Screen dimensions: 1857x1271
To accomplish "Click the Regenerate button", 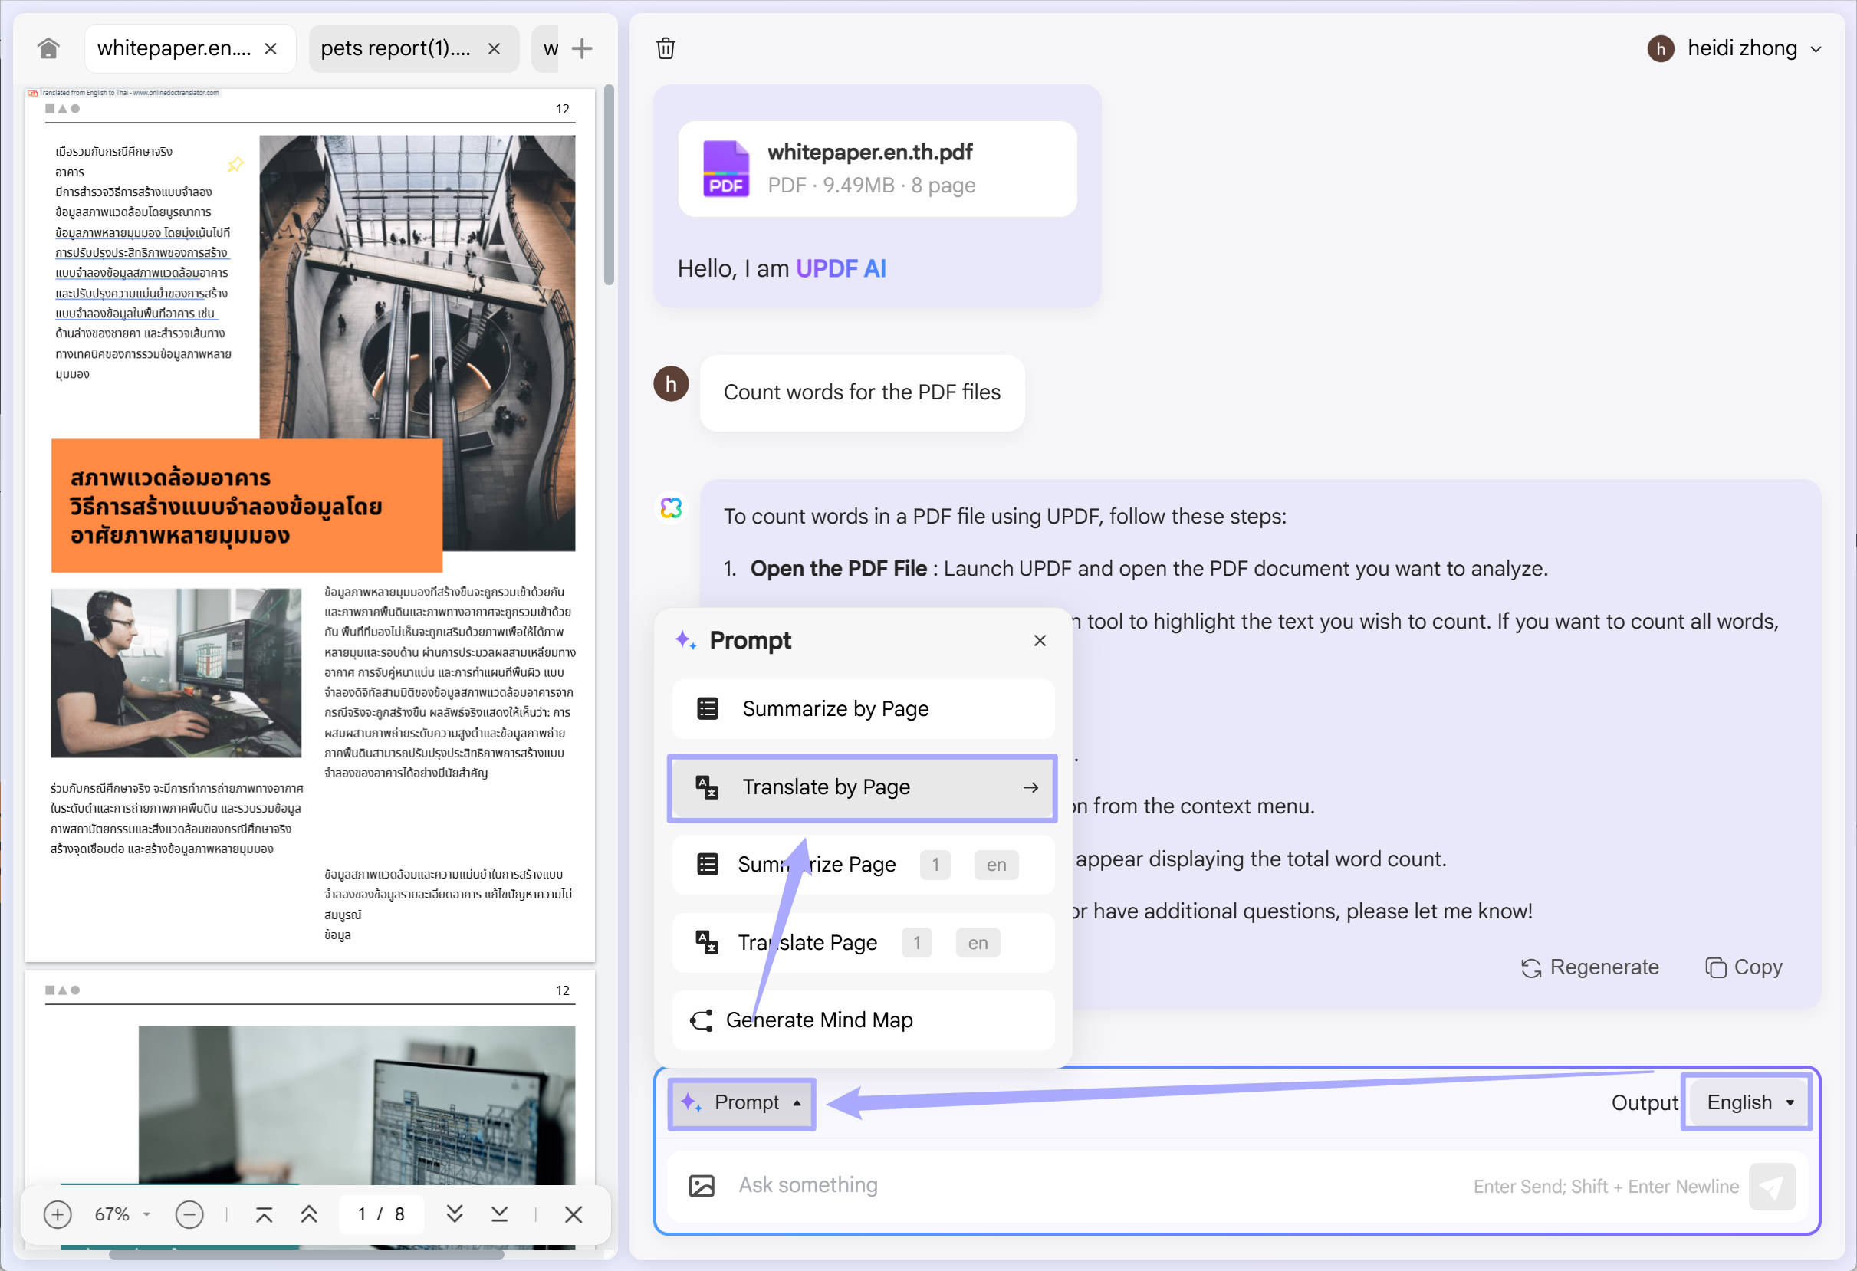I will point(1589,967).
